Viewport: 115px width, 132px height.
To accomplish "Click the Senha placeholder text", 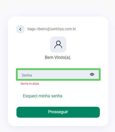I will point(27,75).
